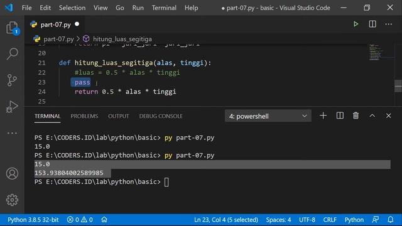
Task: Open the Terminal menu
Action: [x=164, y=8]
